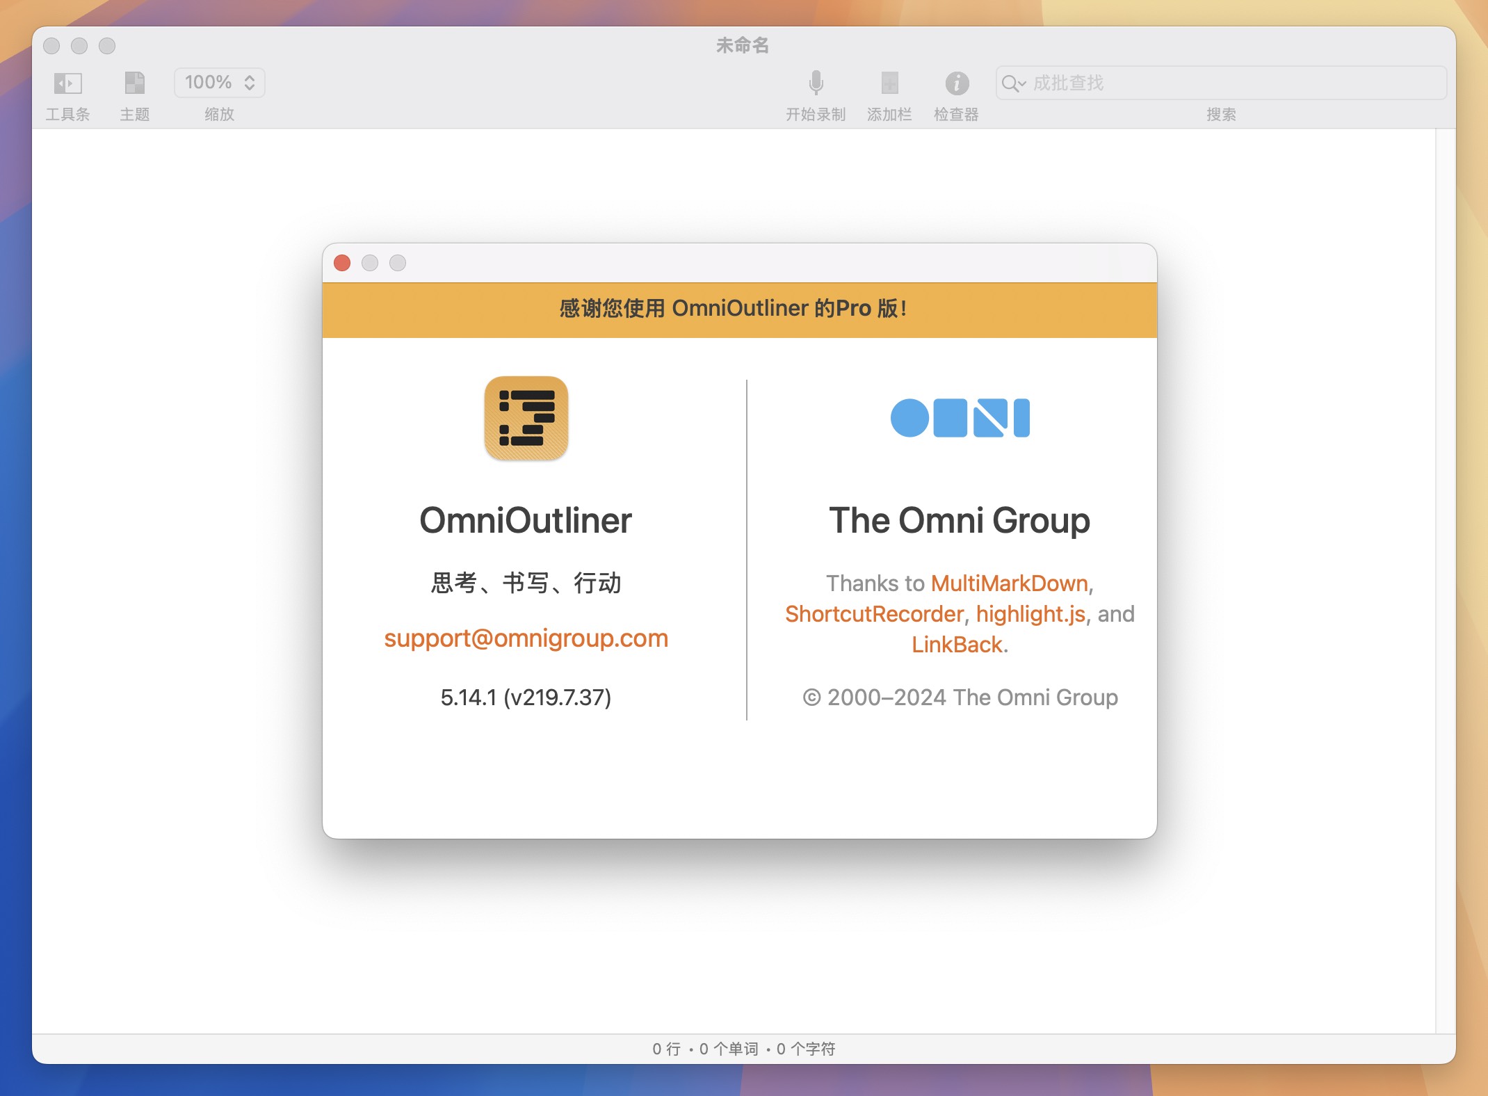Screen dimensions: 1488x1096
Task: Click the Pro version thanks banner
Action: click(740, 309)
